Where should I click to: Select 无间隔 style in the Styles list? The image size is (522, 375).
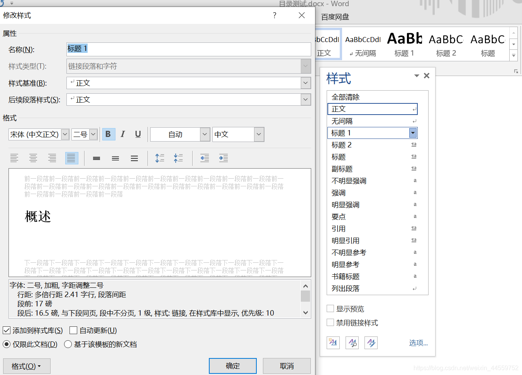pos(373,121)
